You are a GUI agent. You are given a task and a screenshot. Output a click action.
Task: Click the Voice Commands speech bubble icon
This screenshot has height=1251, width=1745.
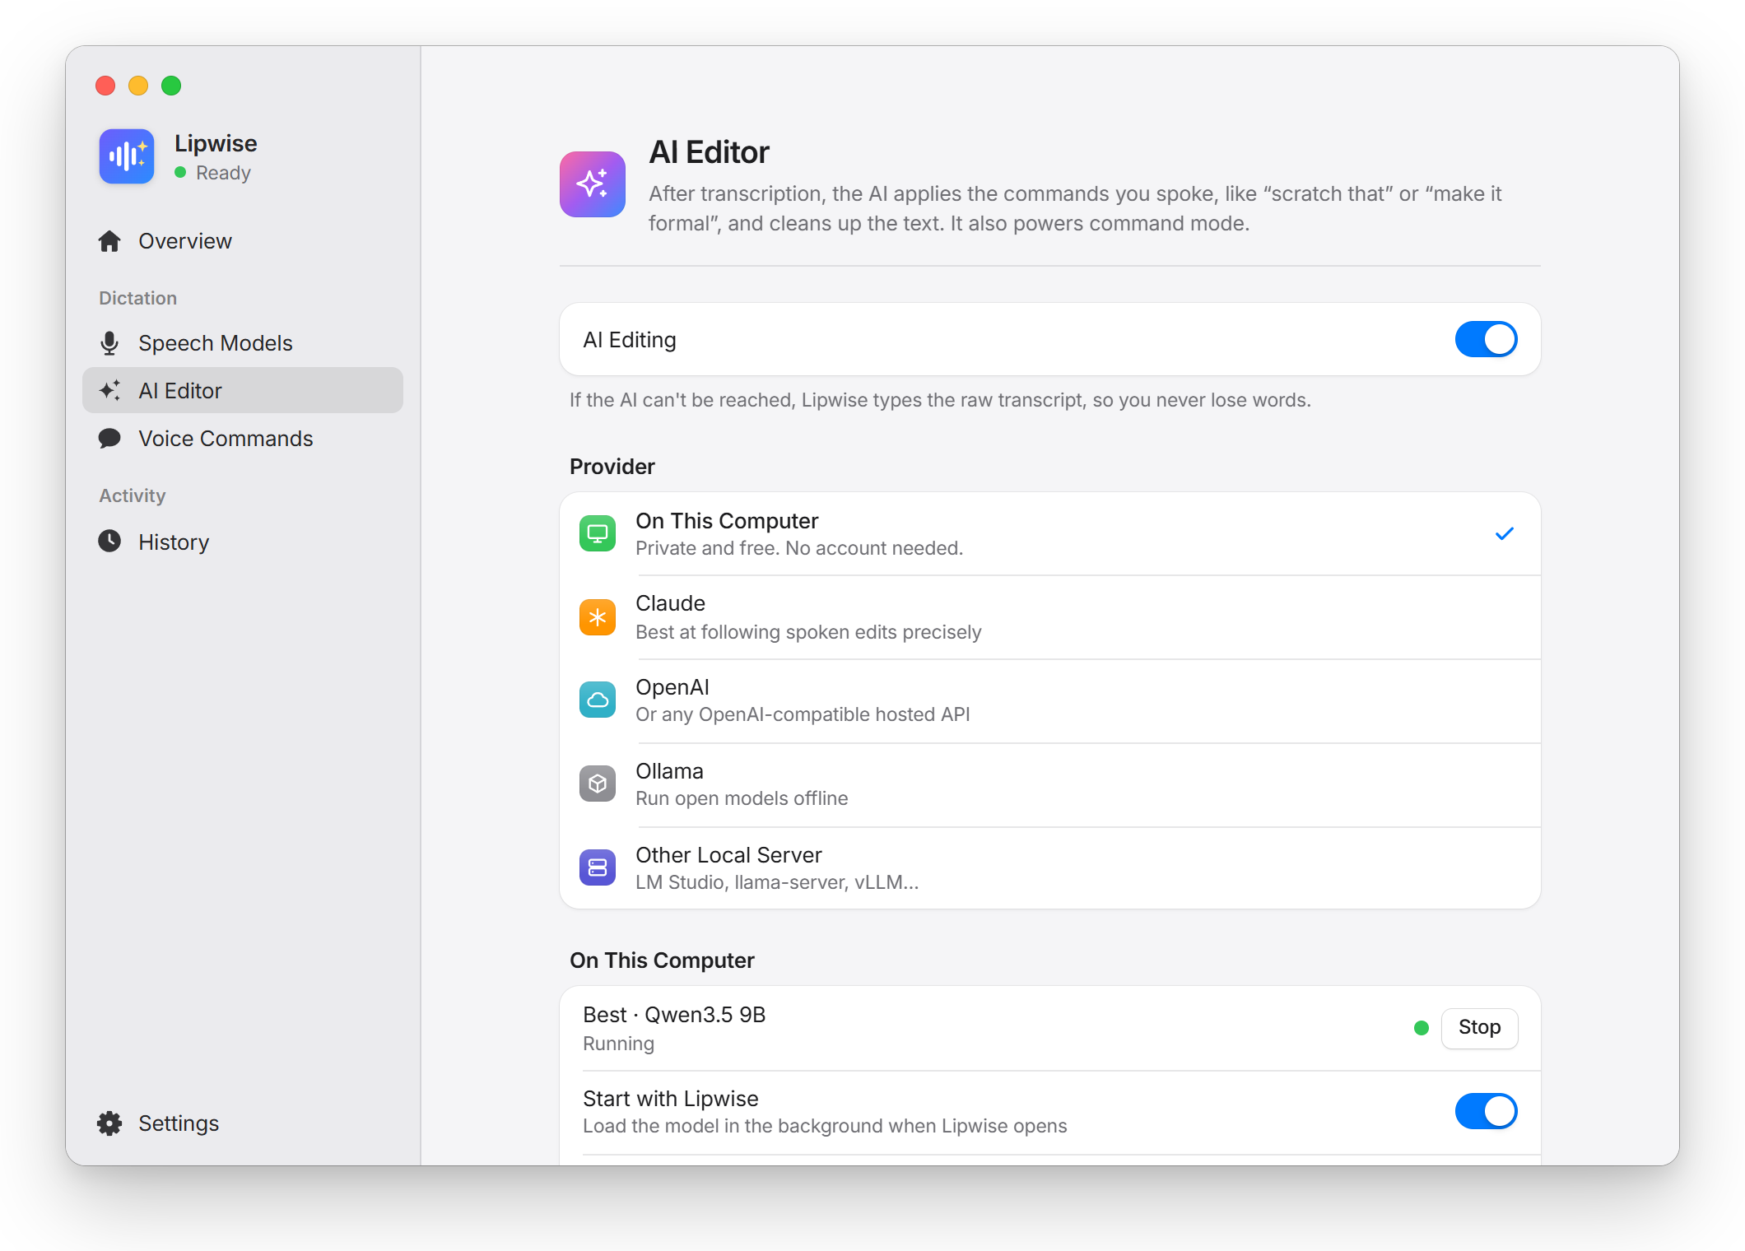pos(109,438)
